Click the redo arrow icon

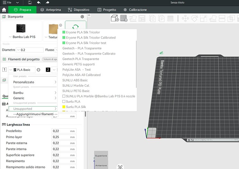pyautogui.click(x=47, y=2)
